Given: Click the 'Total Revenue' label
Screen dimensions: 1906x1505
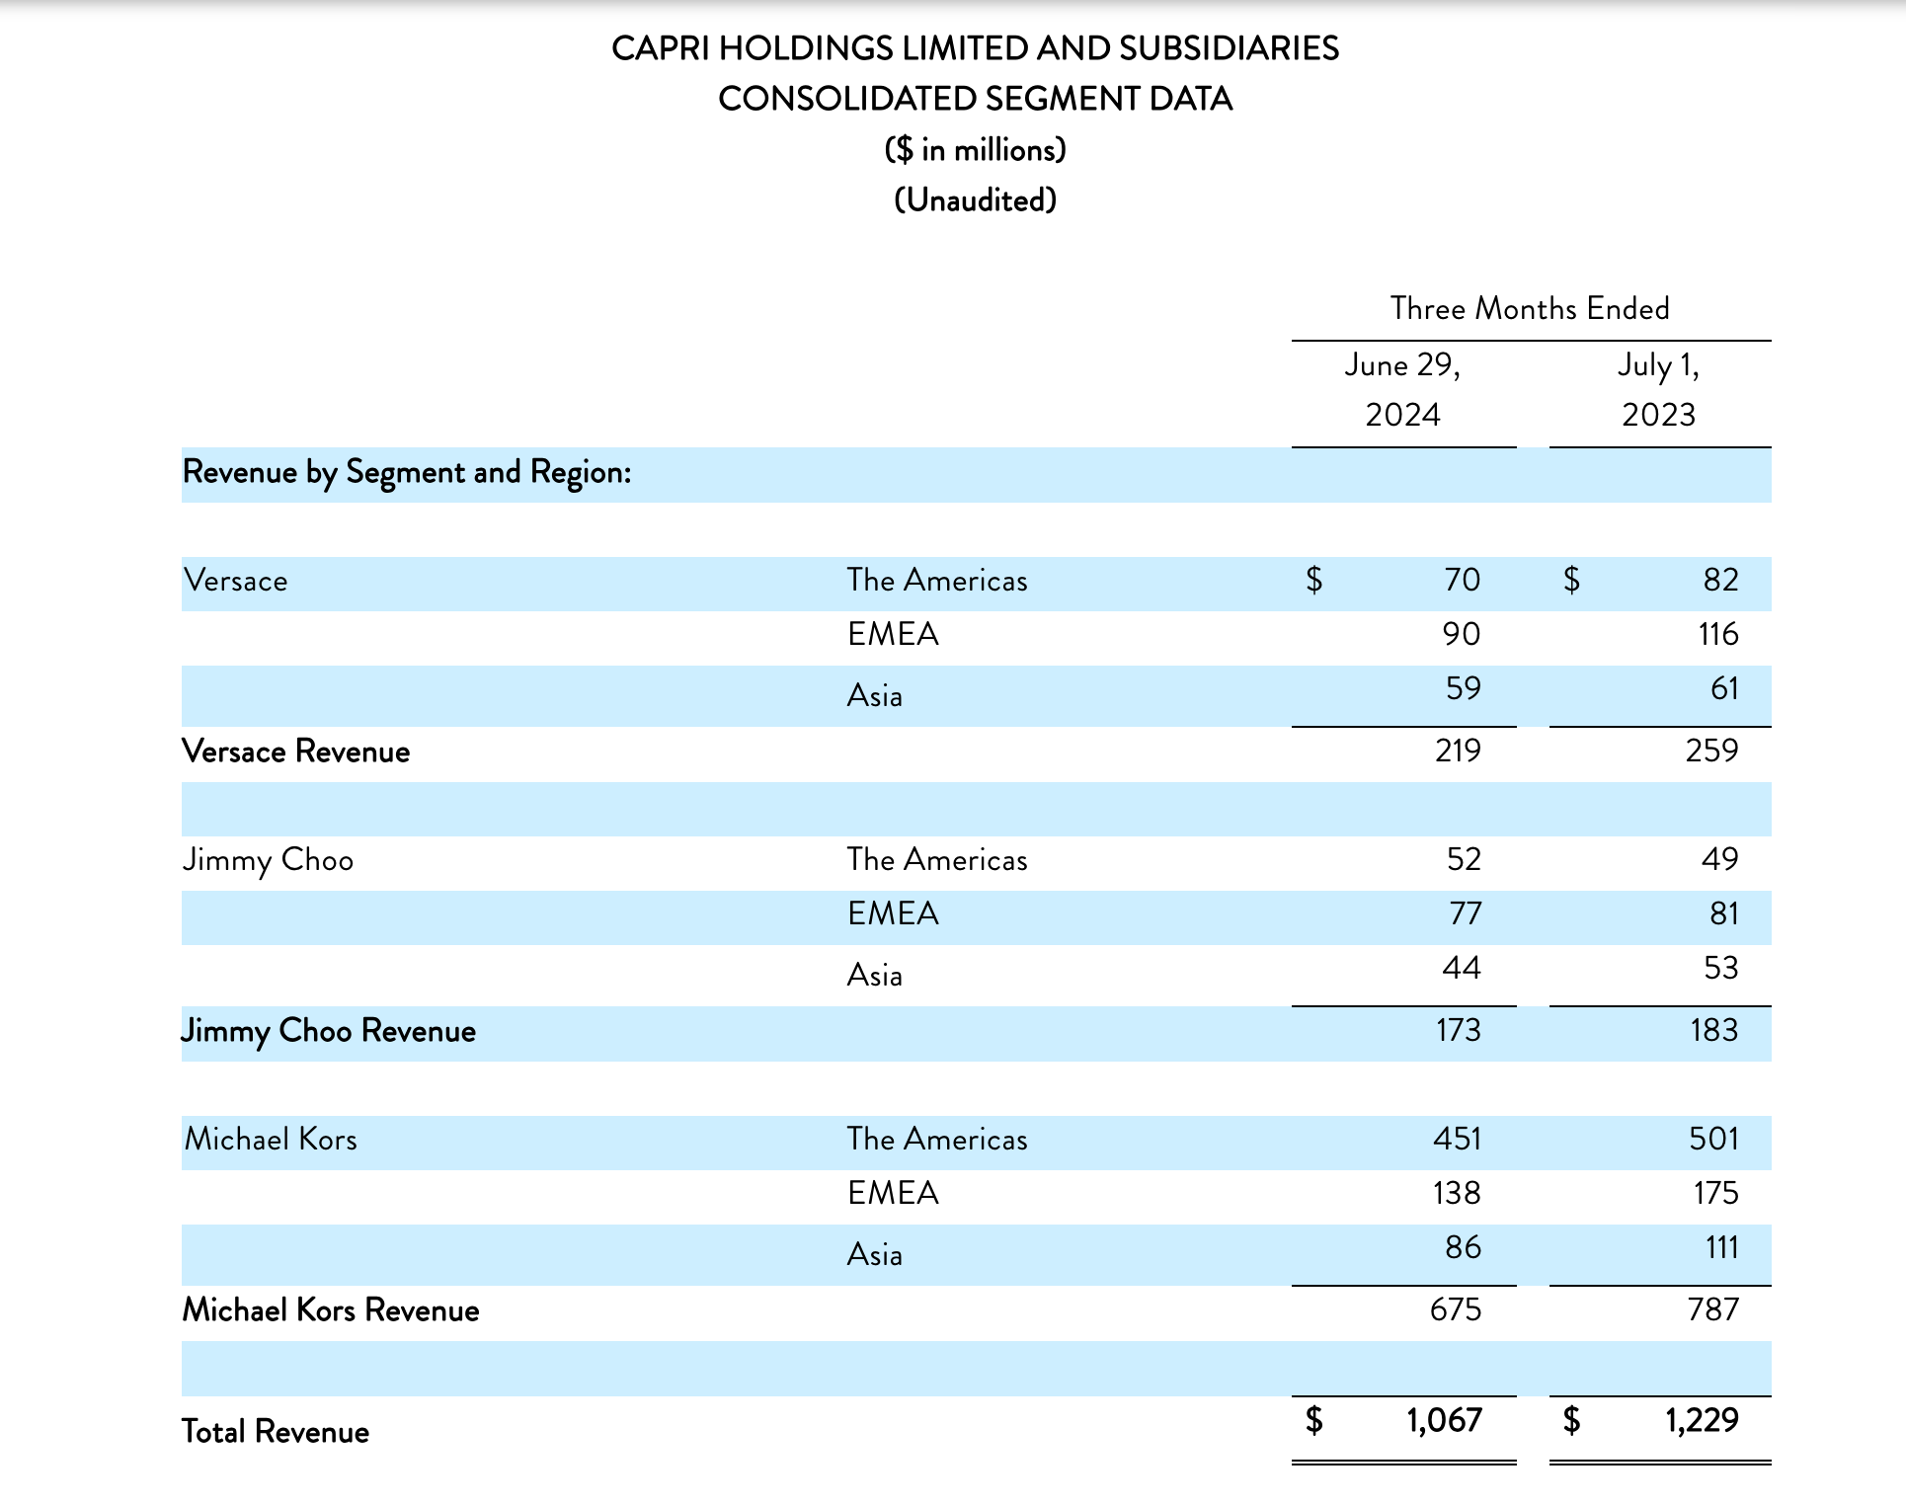Looking at the screenshot, I should [x=276, y=1432].
